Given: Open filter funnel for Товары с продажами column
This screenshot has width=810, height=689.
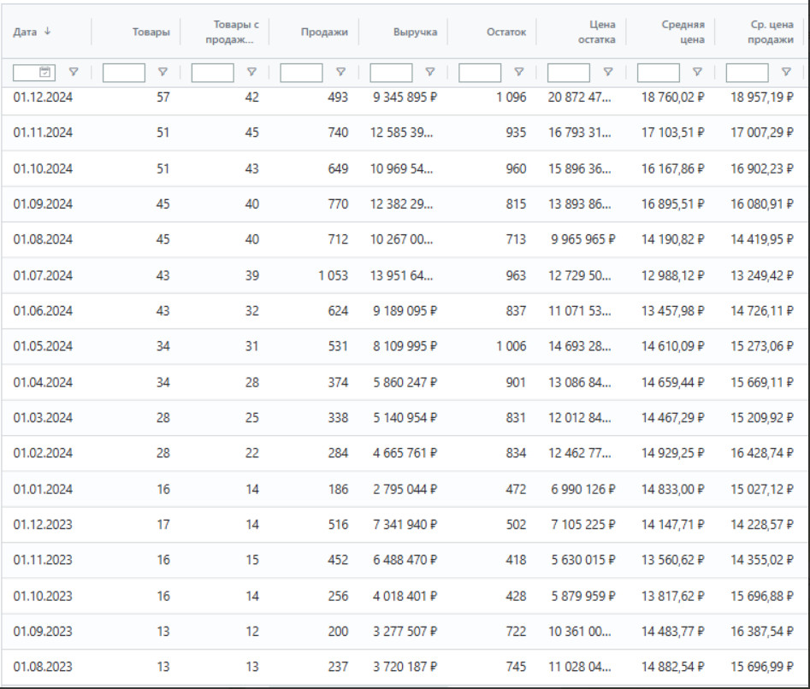Looking at the screenshot, I should tap(251, 73).
